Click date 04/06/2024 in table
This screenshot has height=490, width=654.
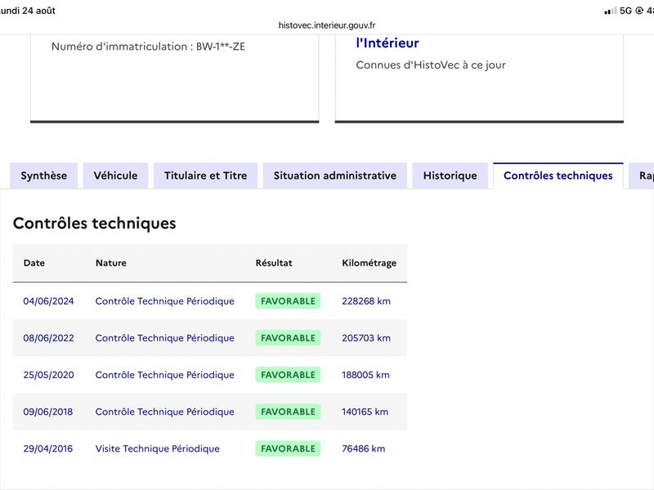(x=48, y=301)
